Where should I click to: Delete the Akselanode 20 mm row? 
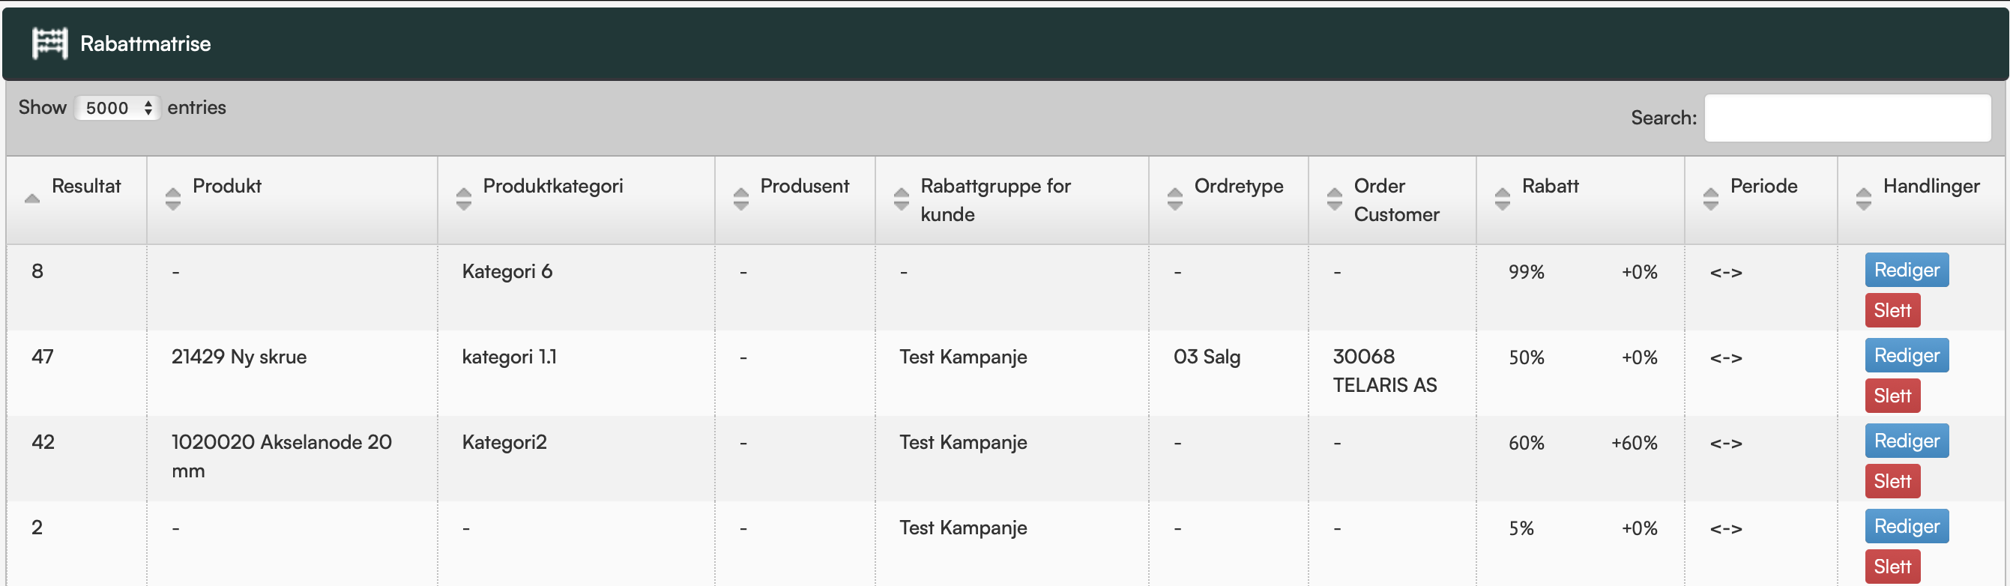point(1892,481)
